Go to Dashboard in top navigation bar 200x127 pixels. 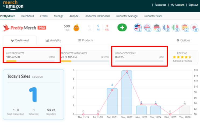[27, 16]
